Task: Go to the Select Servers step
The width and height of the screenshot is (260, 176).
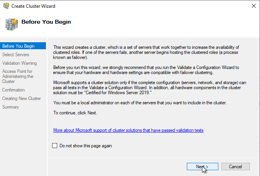Action: coord(16,55)
